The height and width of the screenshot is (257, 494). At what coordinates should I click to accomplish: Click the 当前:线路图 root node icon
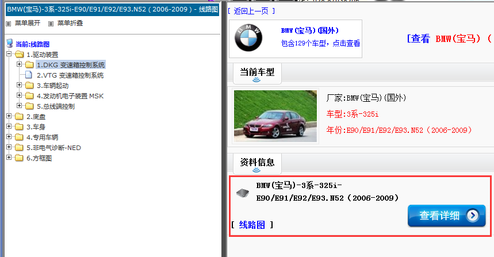click(x=10, y=44)
